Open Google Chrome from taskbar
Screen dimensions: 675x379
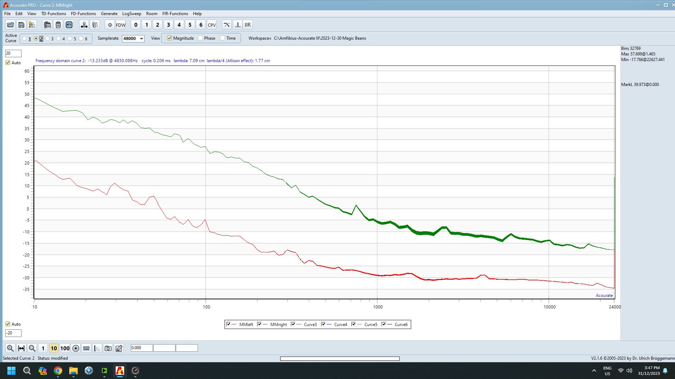pyautogui.click(x=58, y=371)
